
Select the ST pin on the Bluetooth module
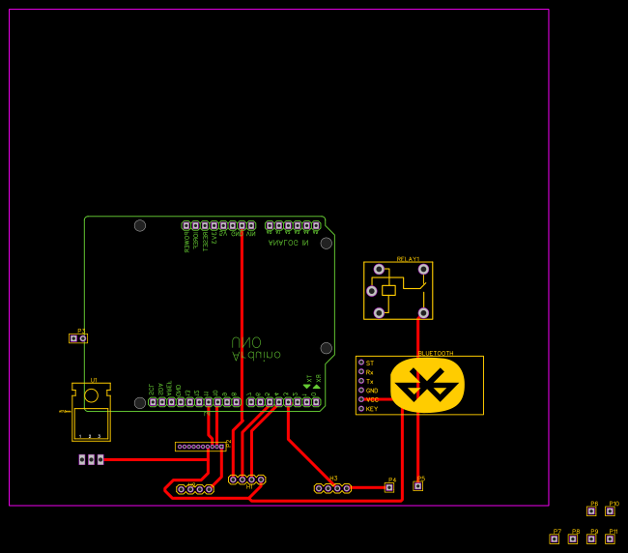[362, 363]
